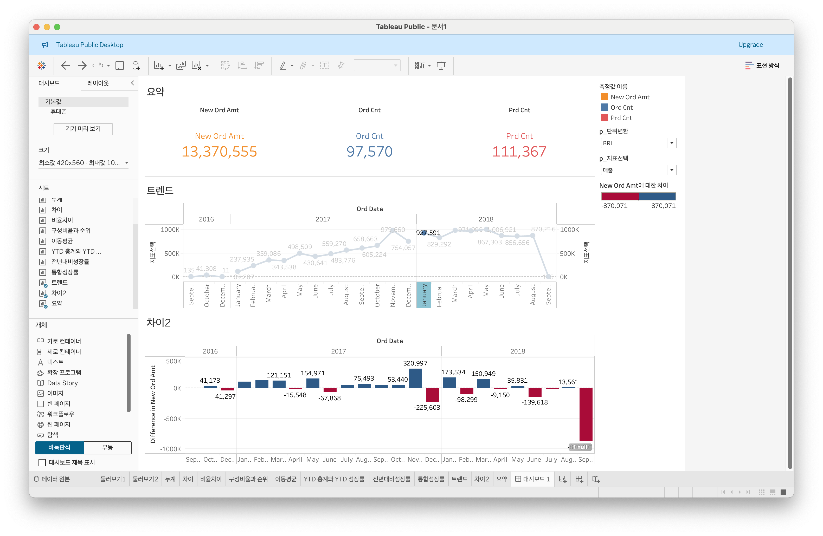Open the p_지표선택 dropdown

[672, 170]
